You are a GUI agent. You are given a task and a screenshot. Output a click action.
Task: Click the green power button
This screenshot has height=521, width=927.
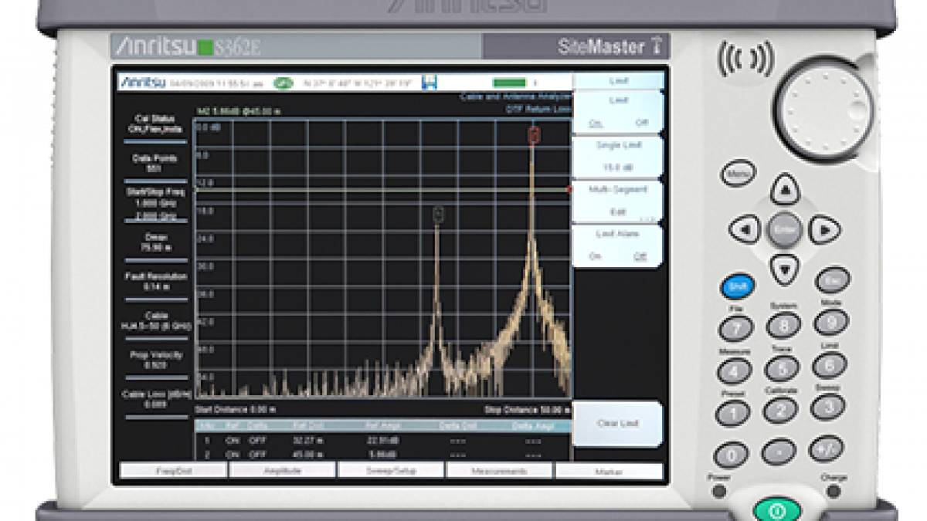pyautogui.click(x=778, y=510)
